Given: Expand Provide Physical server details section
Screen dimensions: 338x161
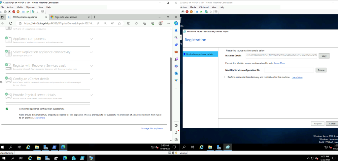Looking at the screenshot, I should (91, 95).
